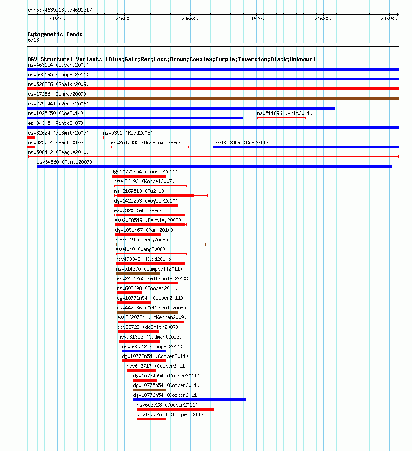Open the dgv10775n54 (Cooper2011) variant label
This screenshot has width=412, height=451.
166,385
